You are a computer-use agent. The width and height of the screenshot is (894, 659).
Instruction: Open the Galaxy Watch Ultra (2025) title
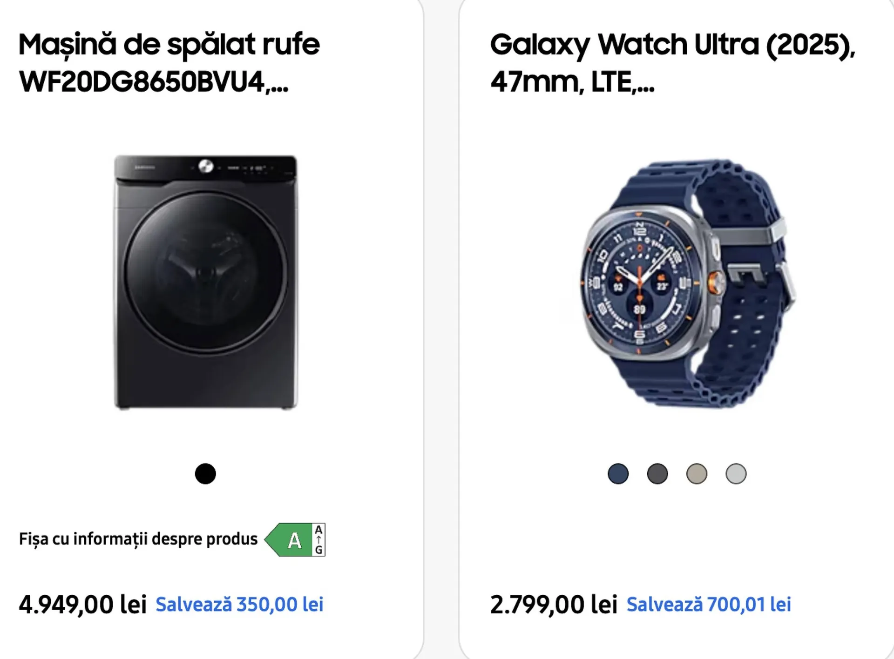click(672, 63)
